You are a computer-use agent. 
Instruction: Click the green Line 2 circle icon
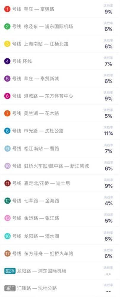pos(7,26)
